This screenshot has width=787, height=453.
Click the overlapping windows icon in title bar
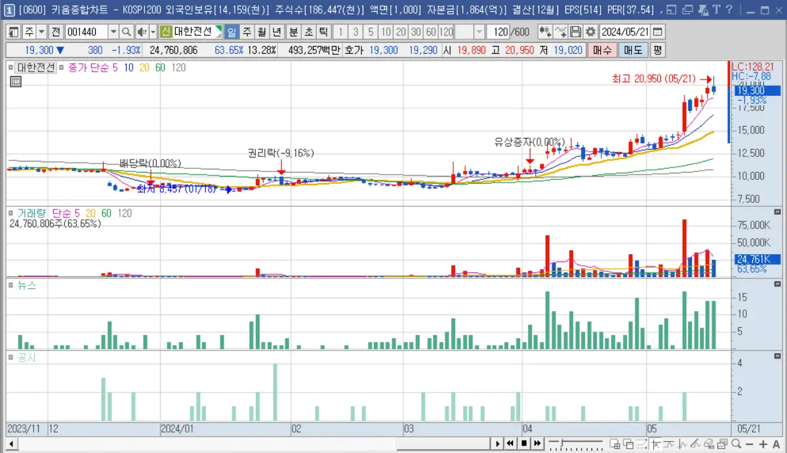click(687, 9)
